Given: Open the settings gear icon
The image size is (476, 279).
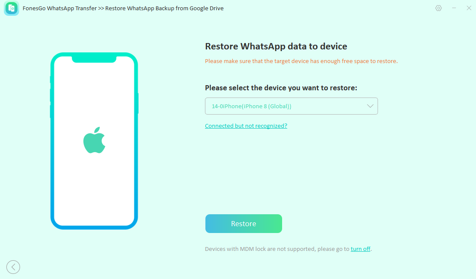Looking at the screenshot, I should (x=438, y=8).
